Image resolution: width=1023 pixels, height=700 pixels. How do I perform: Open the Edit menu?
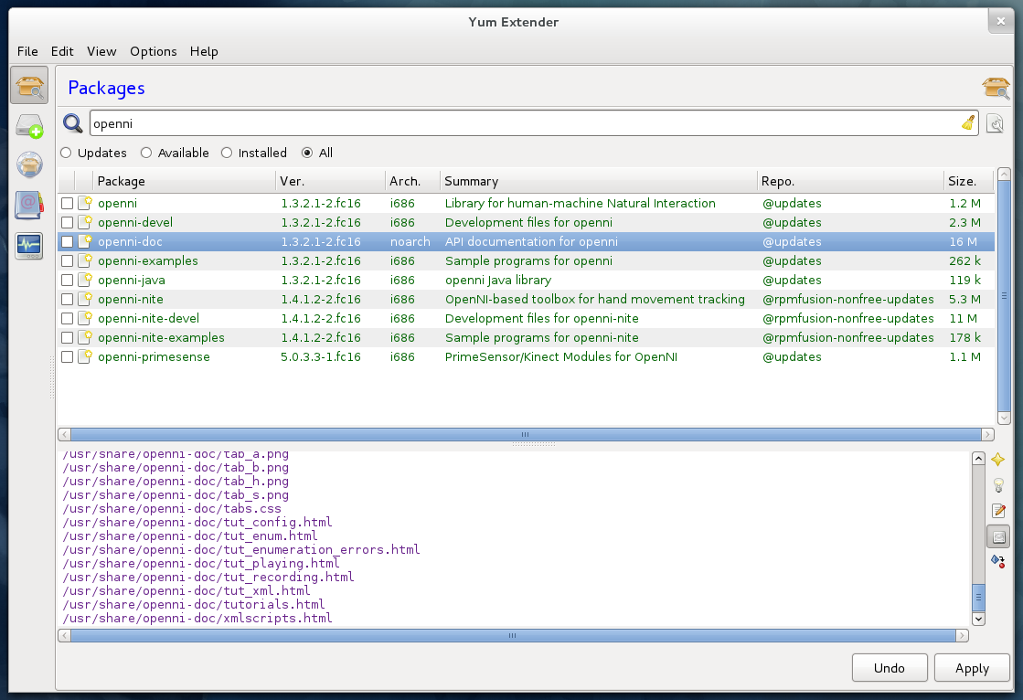click(62, 51)
